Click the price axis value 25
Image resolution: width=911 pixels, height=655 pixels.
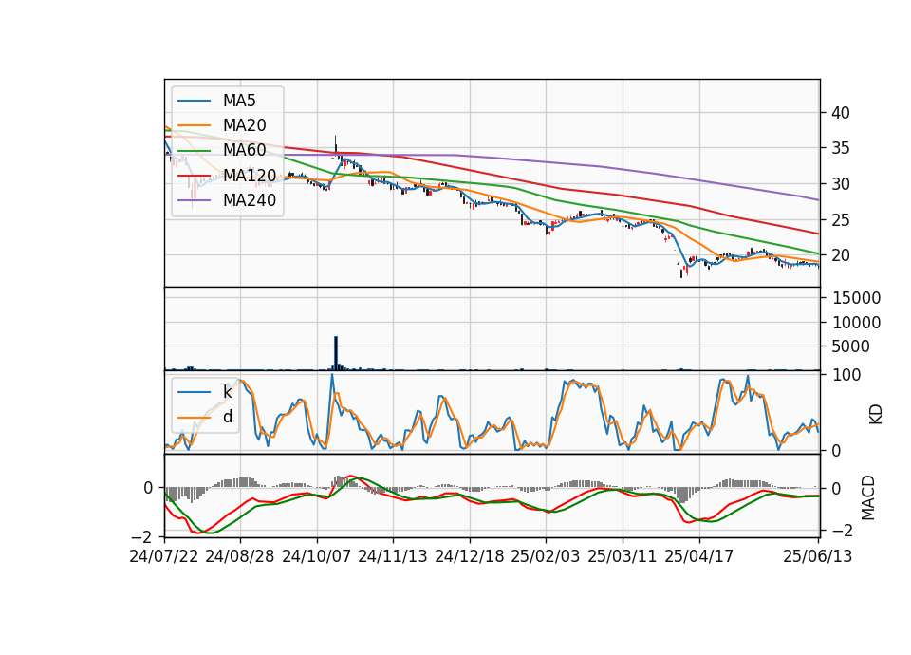[x=840, y=220]
